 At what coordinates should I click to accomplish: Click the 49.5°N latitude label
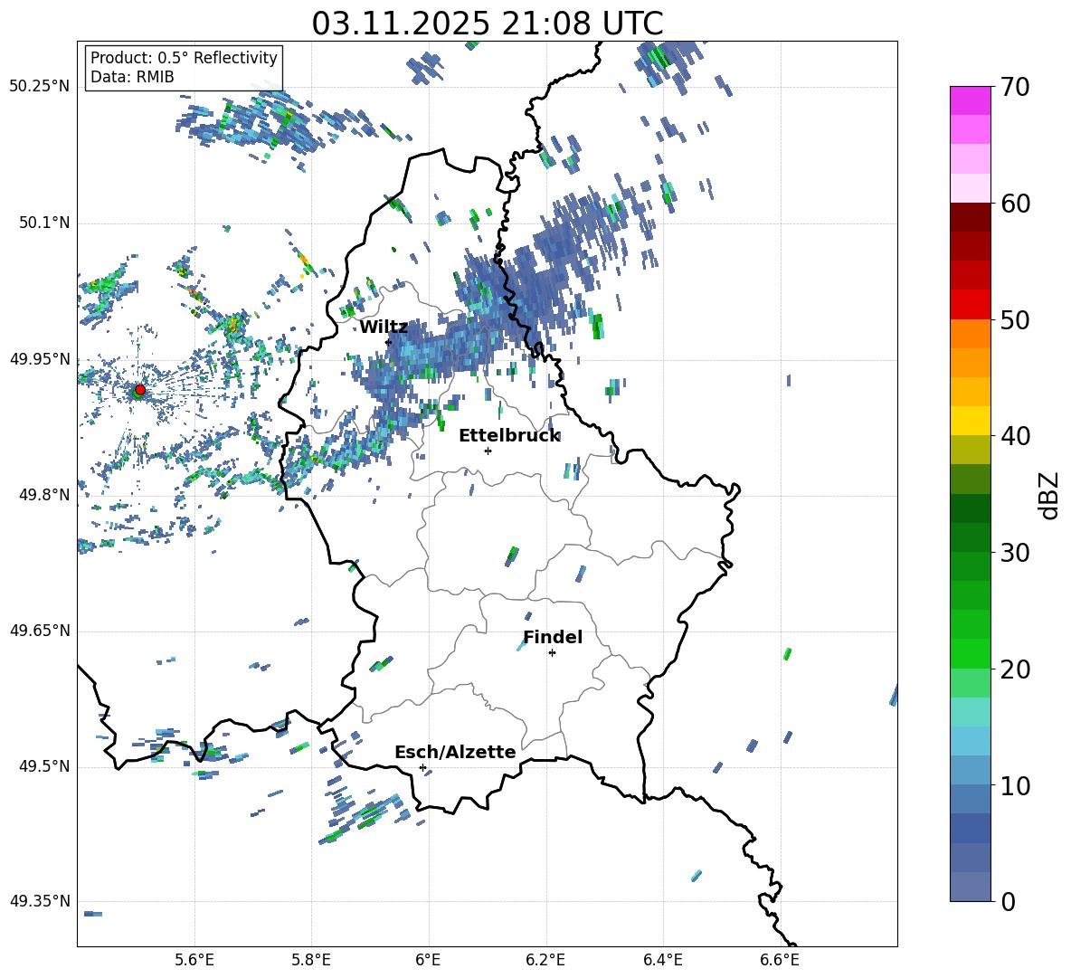coord(43,766)
